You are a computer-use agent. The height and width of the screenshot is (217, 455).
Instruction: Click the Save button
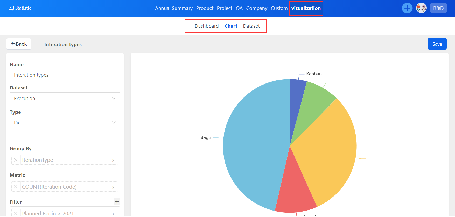click(x=437, y=44)
